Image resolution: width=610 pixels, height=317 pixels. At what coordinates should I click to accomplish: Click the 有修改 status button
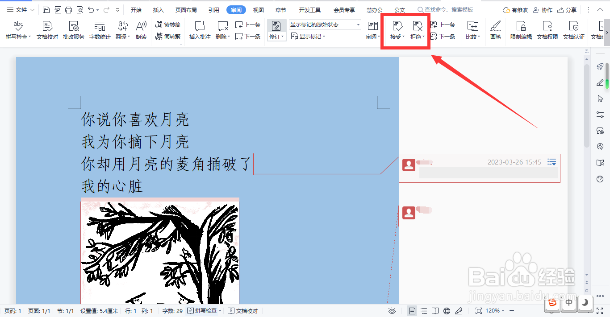pyautogui.click(x=515, y=10)
